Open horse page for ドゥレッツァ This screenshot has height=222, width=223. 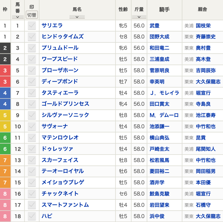[x=57, y=149]
